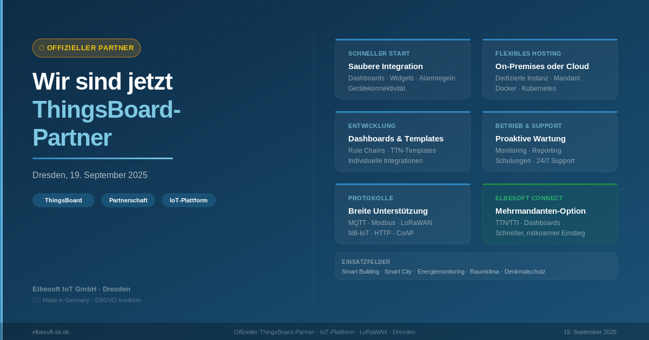649x340 pixels.
Task: Click 'Schneller, risikoarmer Einstieg' line
Action: pos(540,233)
